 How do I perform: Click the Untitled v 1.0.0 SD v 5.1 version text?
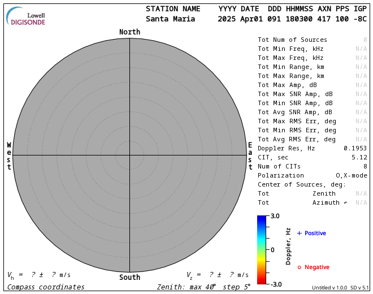(x=340, y=288)
